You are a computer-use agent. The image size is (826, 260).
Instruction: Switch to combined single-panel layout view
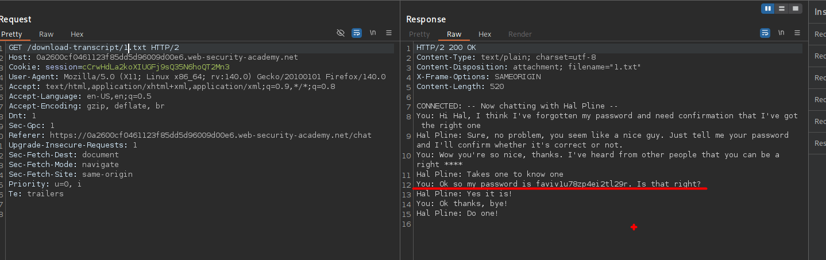(x=796, y=9)
